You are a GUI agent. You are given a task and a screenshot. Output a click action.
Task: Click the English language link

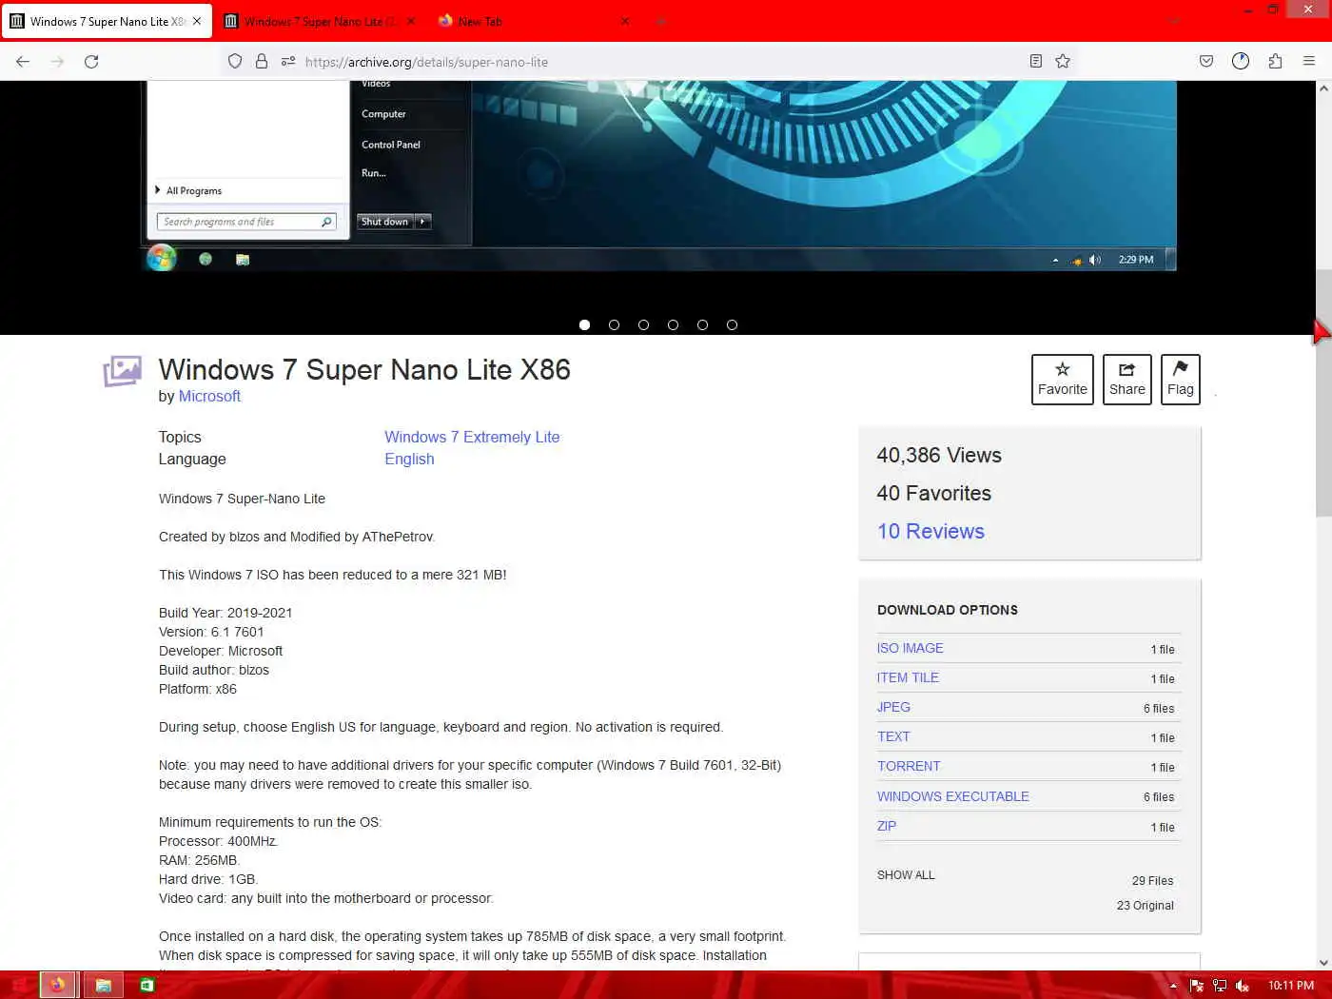coord(409,459)
